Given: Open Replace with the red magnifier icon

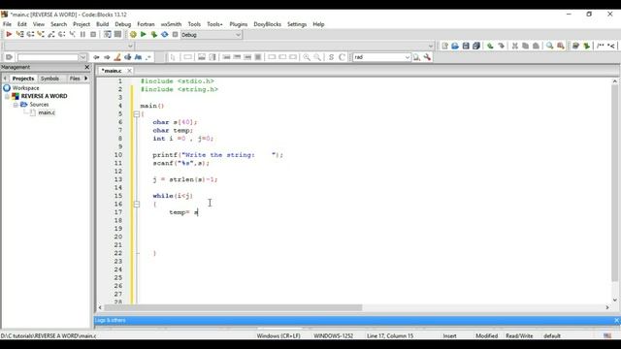Looking at the screenshot, I should tap(561, 46).
